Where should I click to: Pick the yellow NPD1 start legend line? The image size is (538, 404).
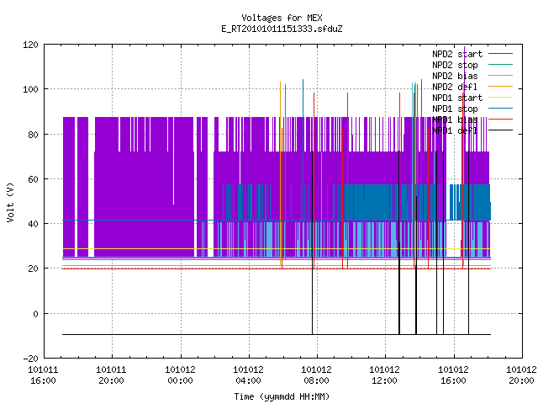(x=500, y=98)
